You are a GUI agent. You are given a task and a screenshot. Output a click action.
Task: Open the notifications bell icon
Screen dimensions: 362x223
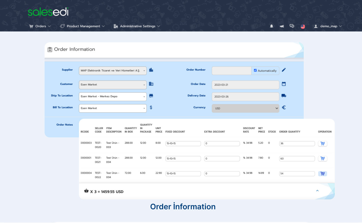pyautogui.click(x=272, y=26)
